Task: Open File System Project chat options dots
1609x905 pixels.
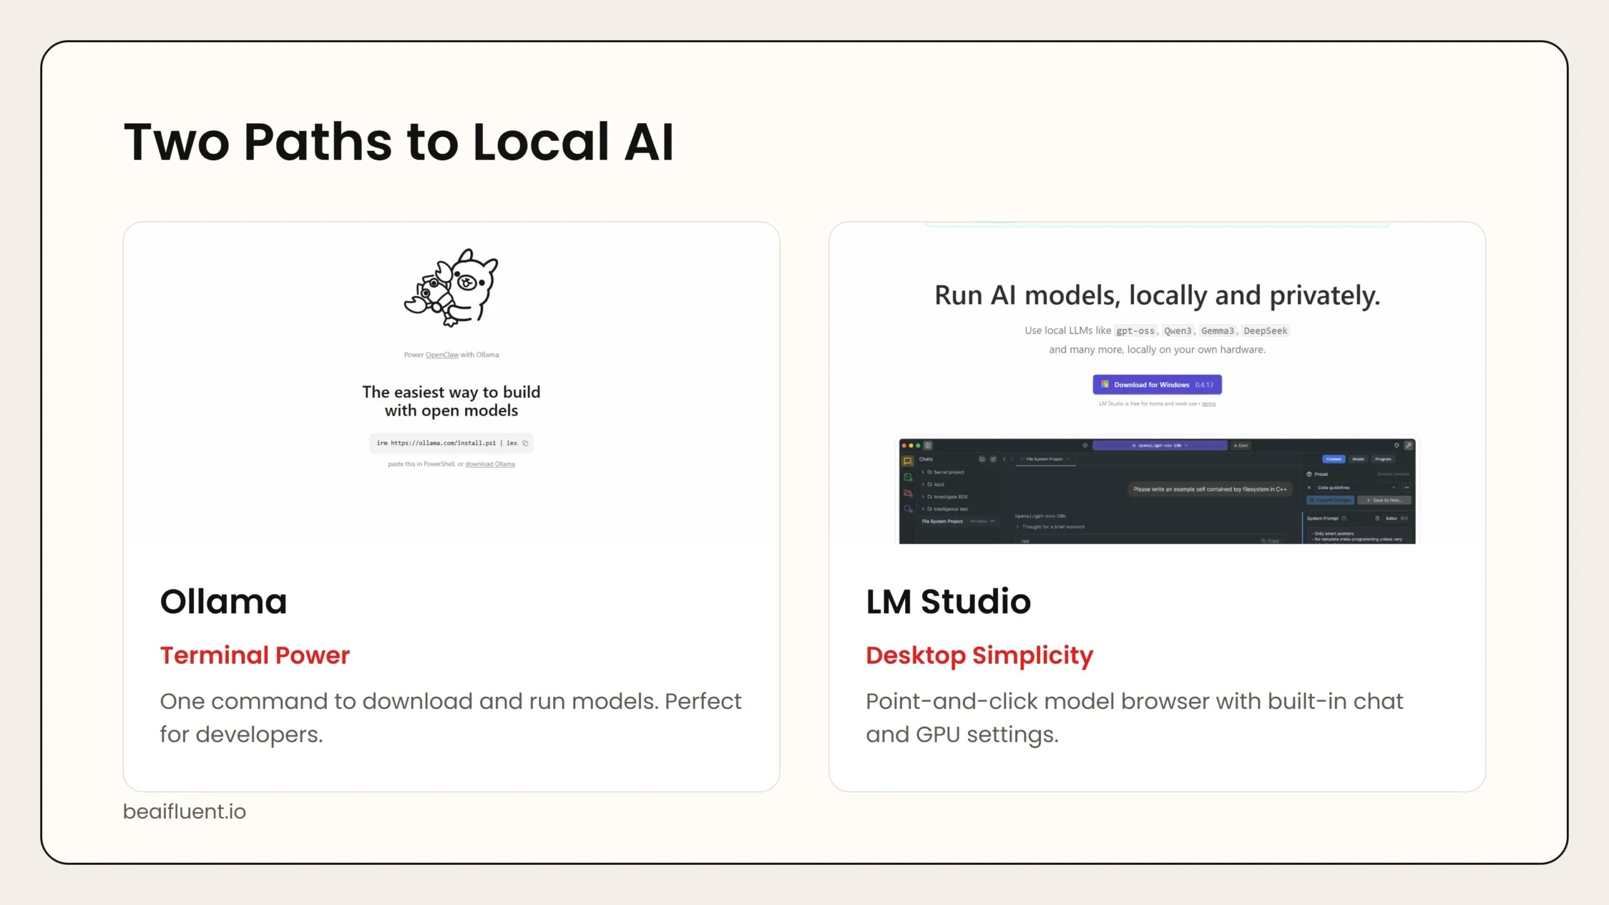Action: click(x=992, y=521)
